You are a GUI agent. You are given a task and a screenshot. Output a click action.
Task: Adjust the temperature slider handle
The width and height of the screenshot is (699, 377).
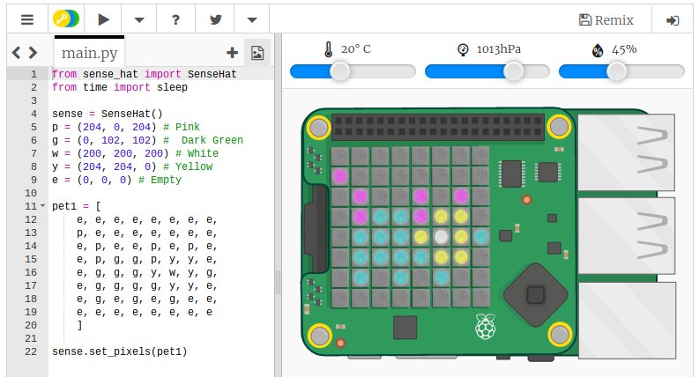coord(340,71)
